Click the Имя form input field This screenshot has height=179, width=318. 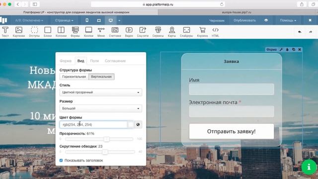(232, 89)
